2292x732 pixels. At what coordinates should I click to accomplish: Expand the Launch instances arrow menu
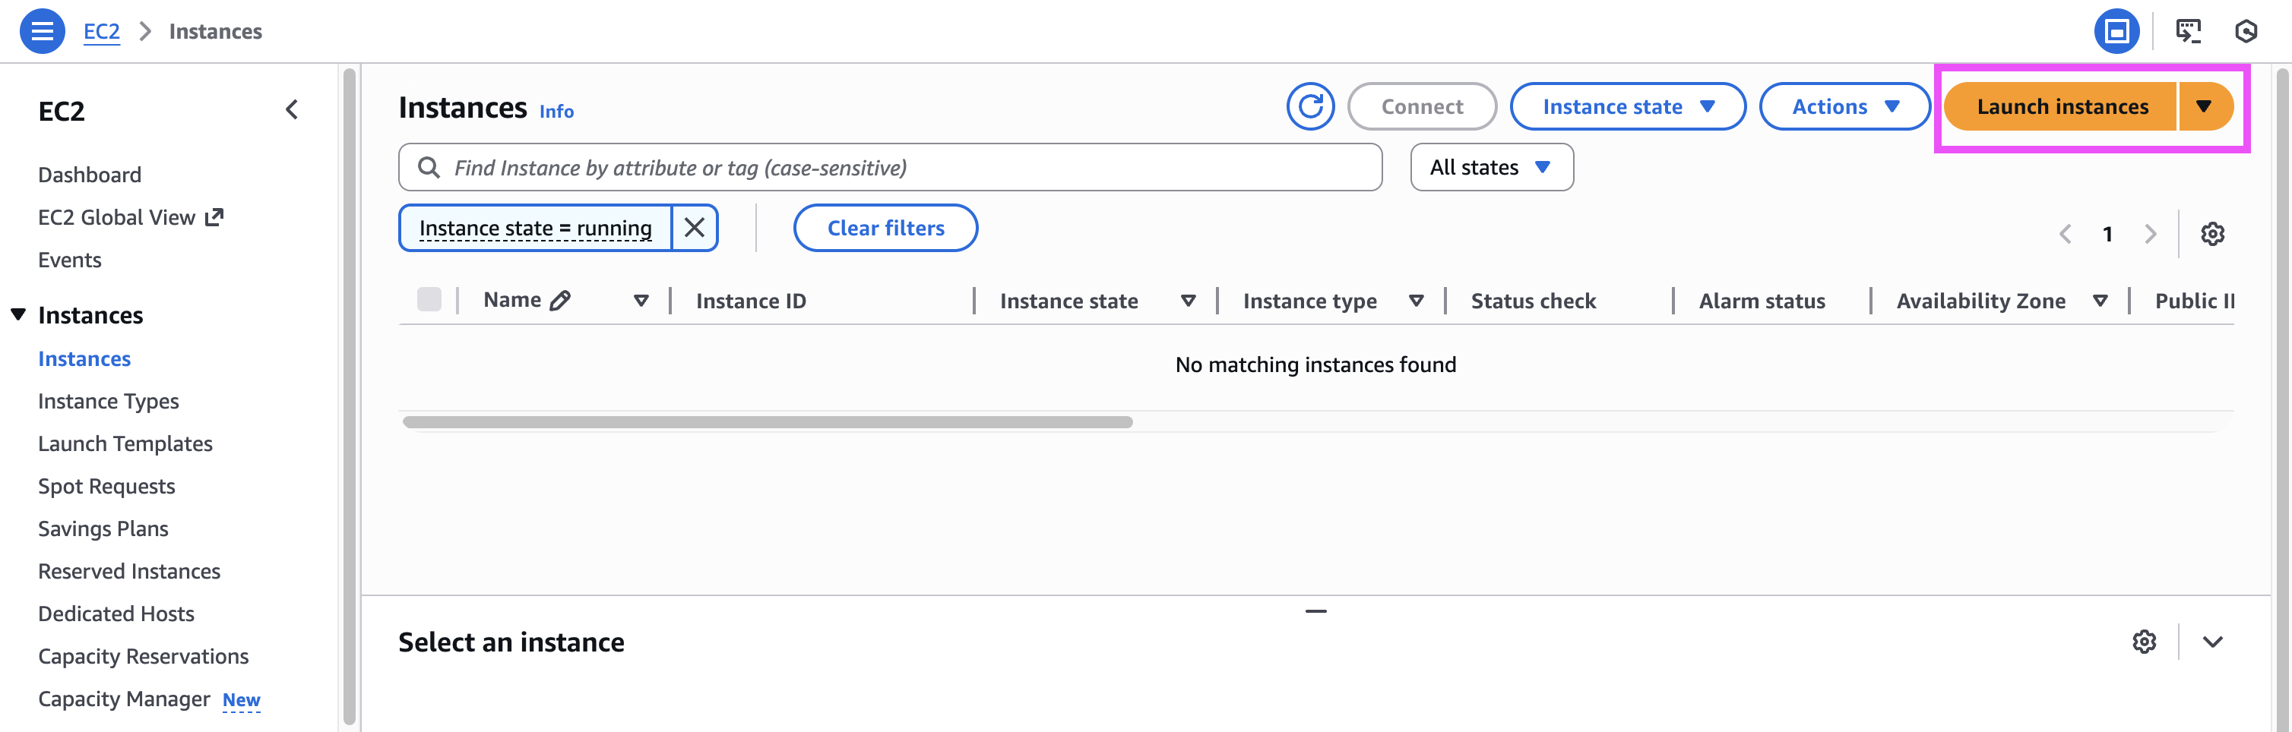click(x=2203, y=107)
